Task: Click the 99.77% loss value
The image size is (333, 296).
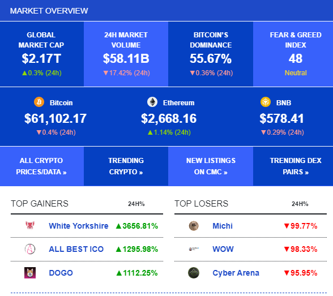Action: tap(301, 226)
